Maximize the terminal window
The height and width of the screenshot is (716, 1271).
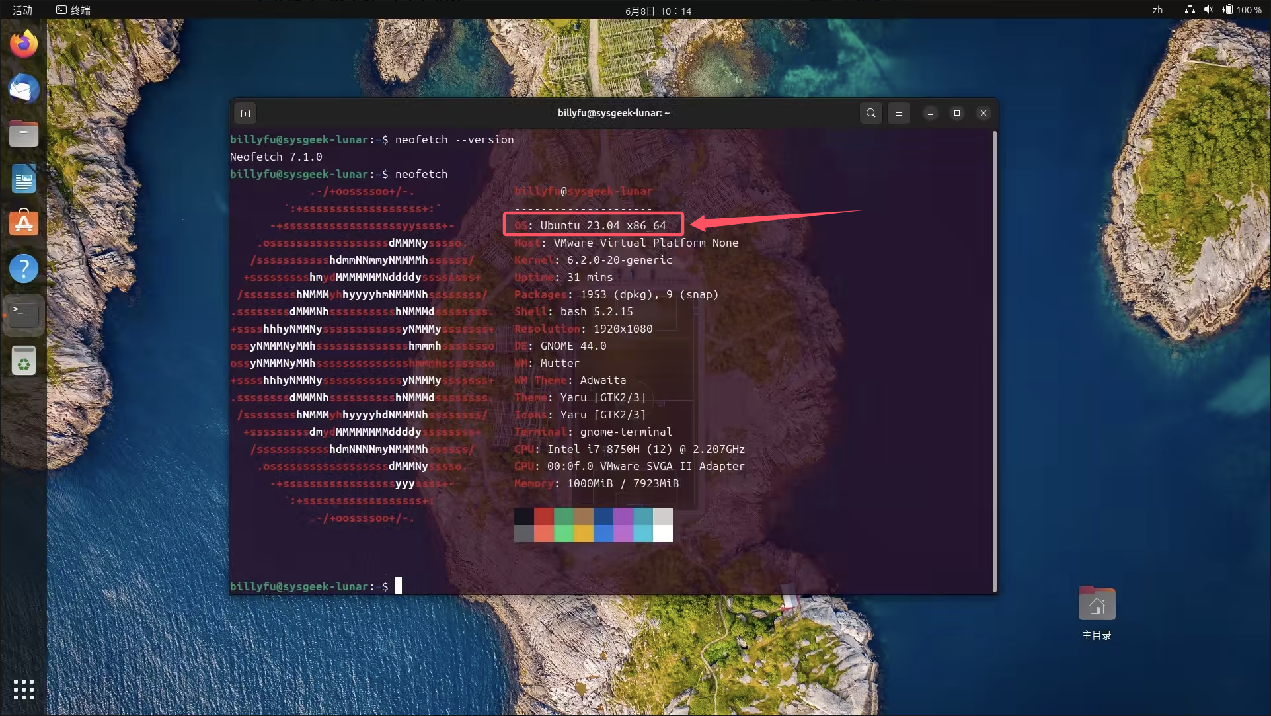click(957, 113)
